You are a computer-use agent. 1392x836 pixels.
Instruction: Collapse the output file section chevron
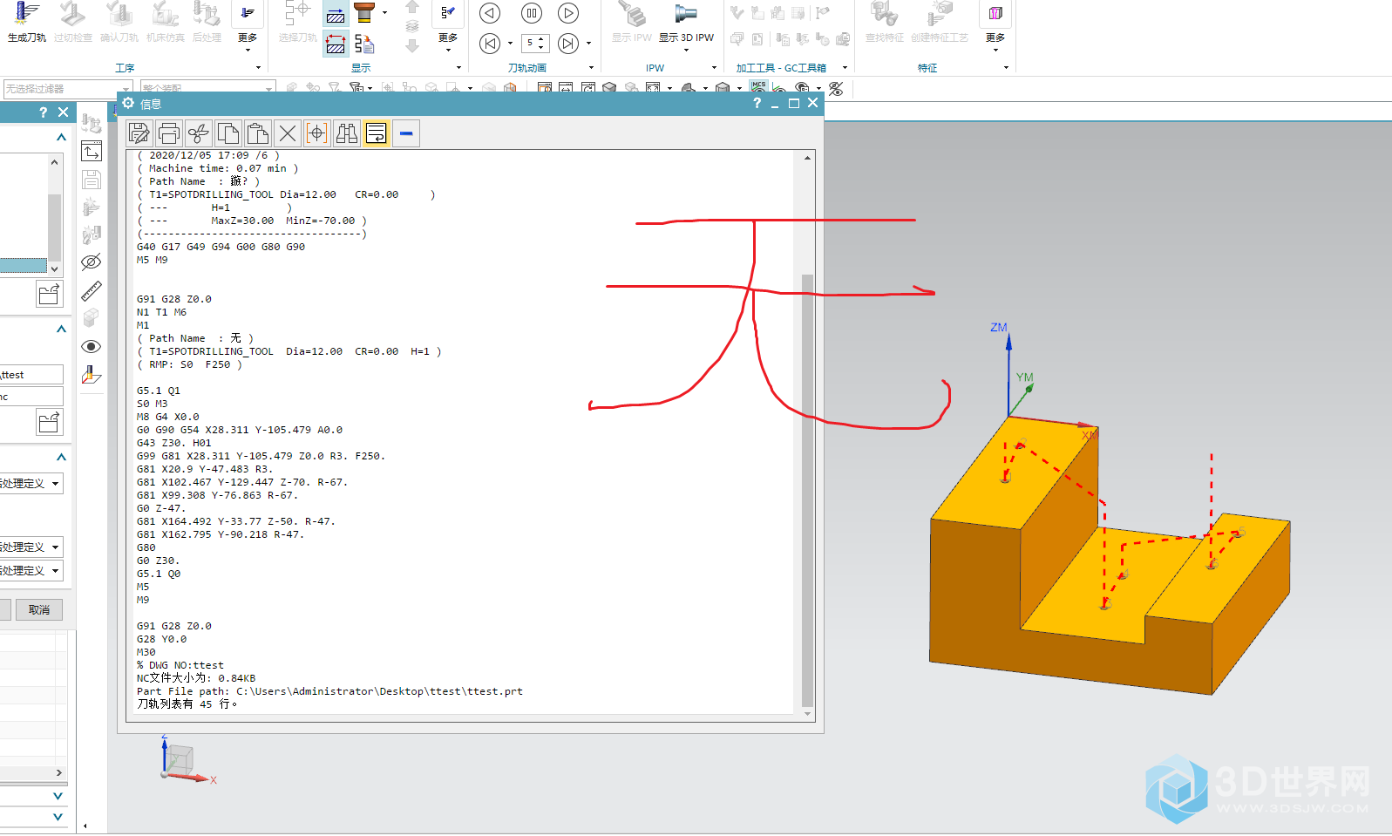(x=61, y=329)
